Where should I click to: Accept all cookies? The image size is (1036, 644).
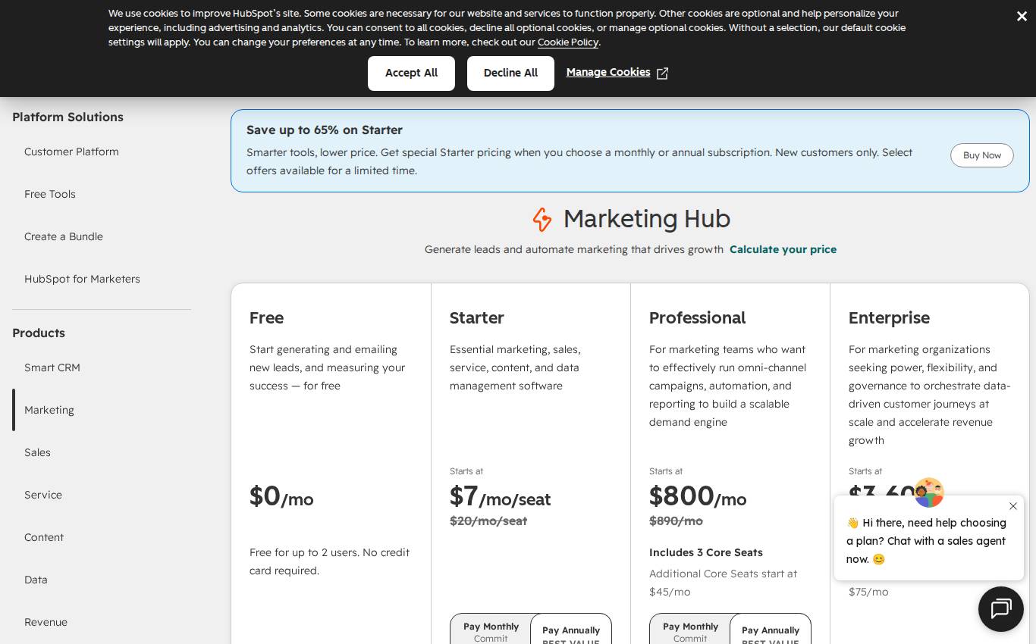coord(411,73)
